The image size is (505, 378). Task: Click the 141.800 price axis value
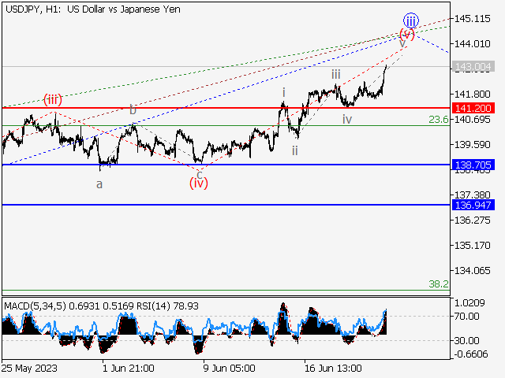tap(472, 94)
